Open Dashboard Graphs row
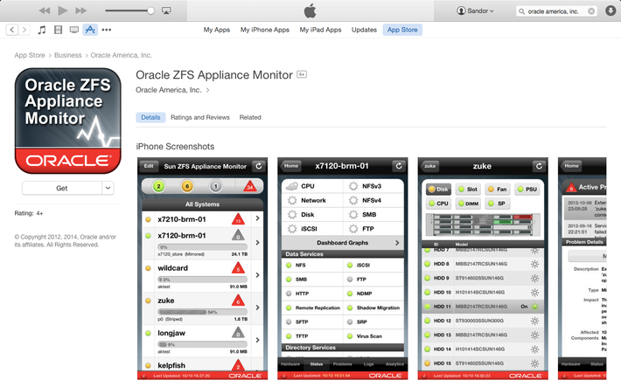Screen dimensions: 621x387 point(343,243)
